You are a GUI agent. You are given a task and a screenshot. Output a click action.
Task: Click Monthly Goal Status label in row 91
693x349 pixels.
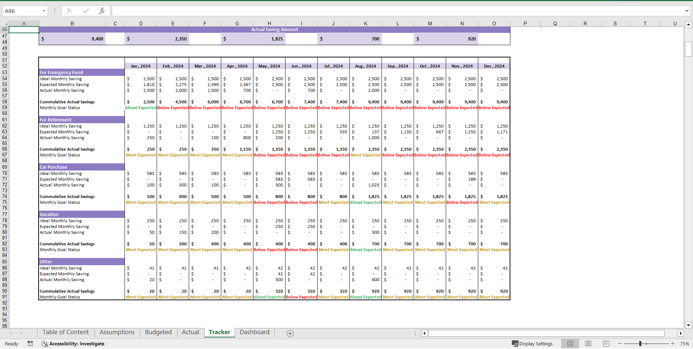coord(60,297)
